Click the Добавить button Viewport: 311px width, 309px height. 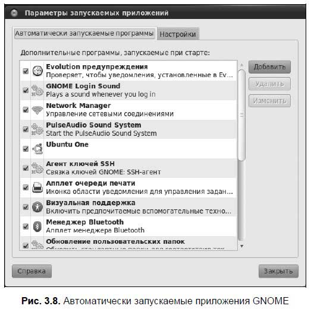coord(269,67)
